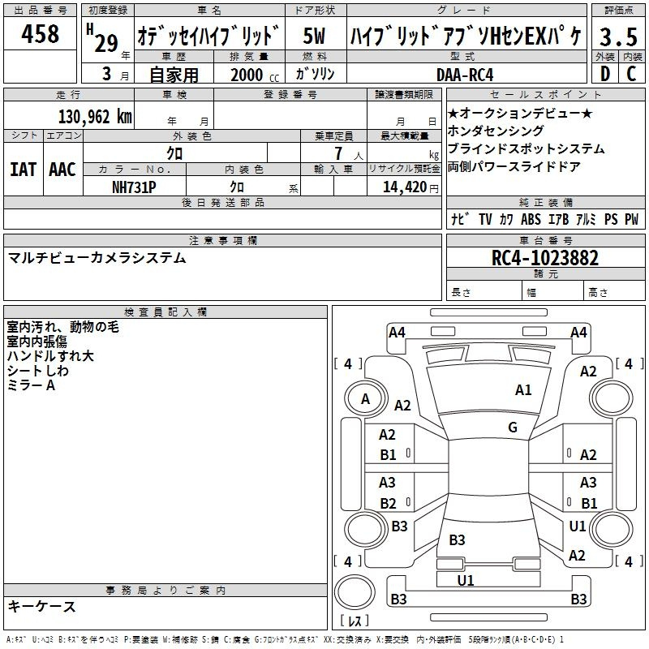The image size is (649, 649).
Task: Click equipment item カワ
Action: (x=506, y=219)
